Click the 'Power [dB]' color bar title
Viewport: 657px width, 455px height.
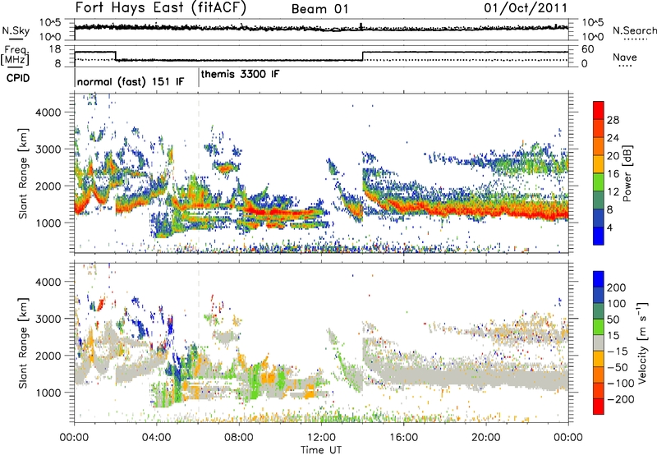pyautogui.click(x=627, y=173)
